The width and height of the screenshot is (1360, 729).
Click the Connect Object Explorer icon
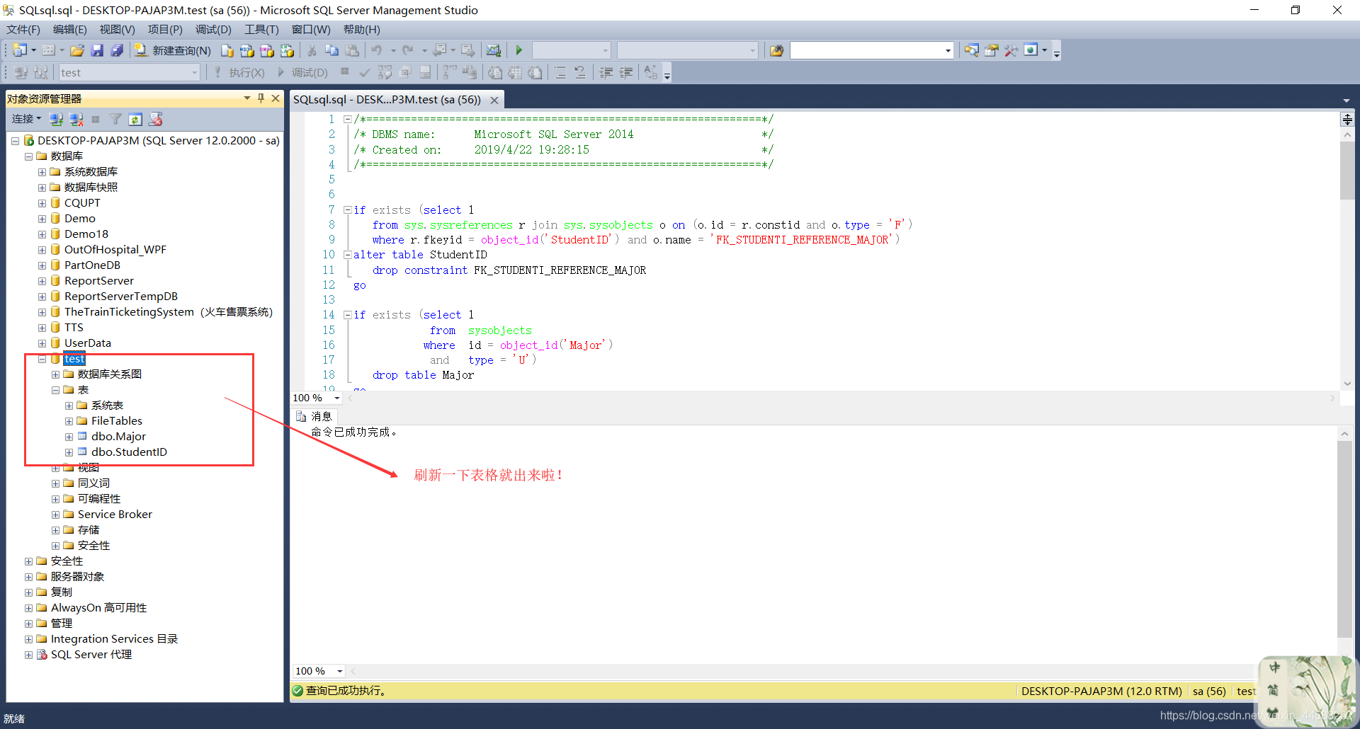pos(57,119)
